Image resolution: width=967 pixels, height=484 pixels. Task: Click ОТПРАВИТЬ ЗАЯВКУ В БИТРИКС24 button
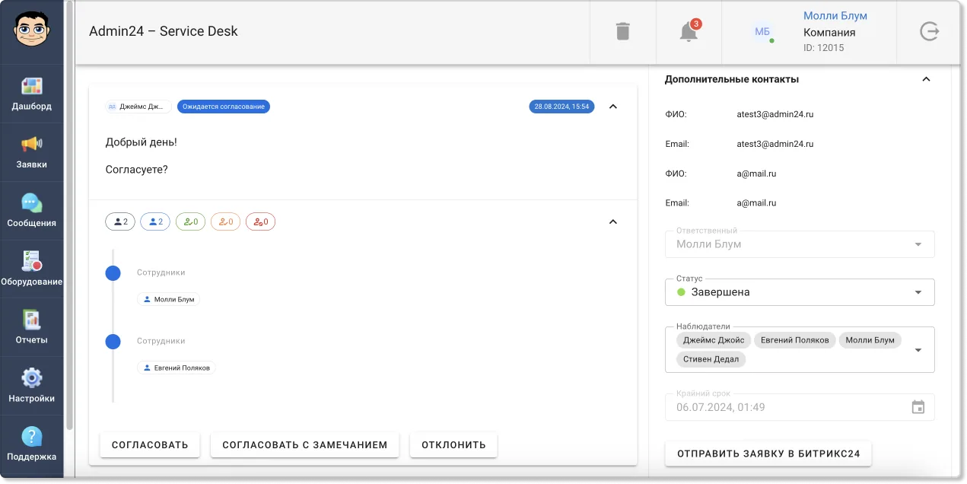pyautogui.click(x=768, y=454)
